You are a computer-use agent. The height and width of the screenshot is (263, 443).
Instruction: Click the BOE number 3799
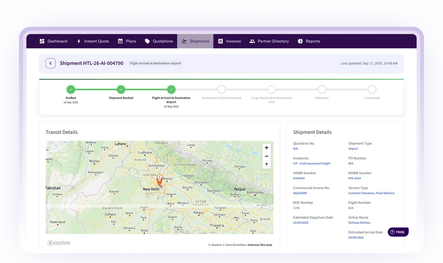[x=296, y=208]
